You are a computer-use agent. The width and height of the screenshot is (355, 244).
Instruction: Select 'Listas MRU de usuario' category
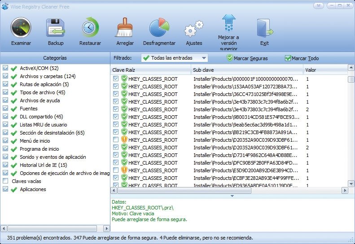coord(43,125)
